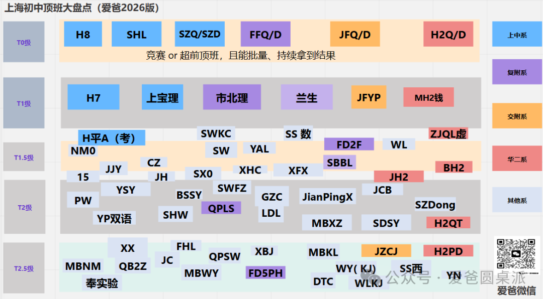Select the SDSY label
543x299 pixels.
[x=386, y=223]
